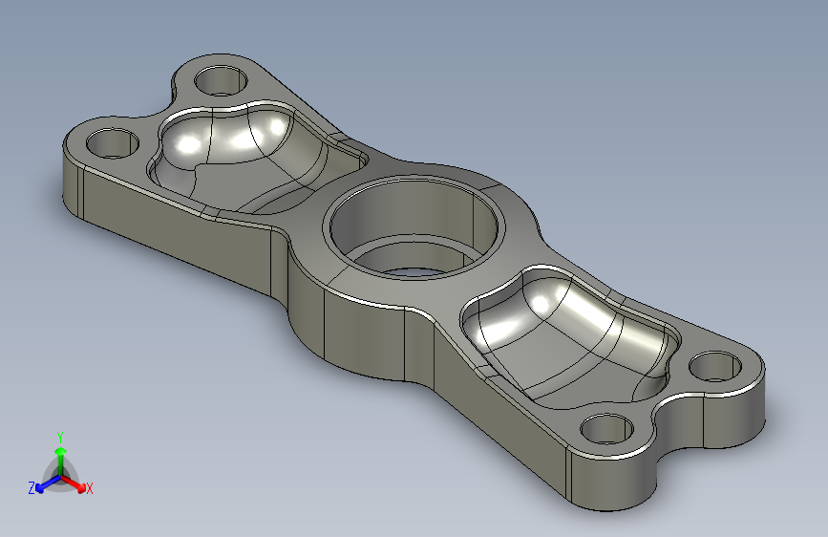
Task: Select the bottom mounting hole below the lower pocket
Action: pyautogui.click(x=606, y=429)
